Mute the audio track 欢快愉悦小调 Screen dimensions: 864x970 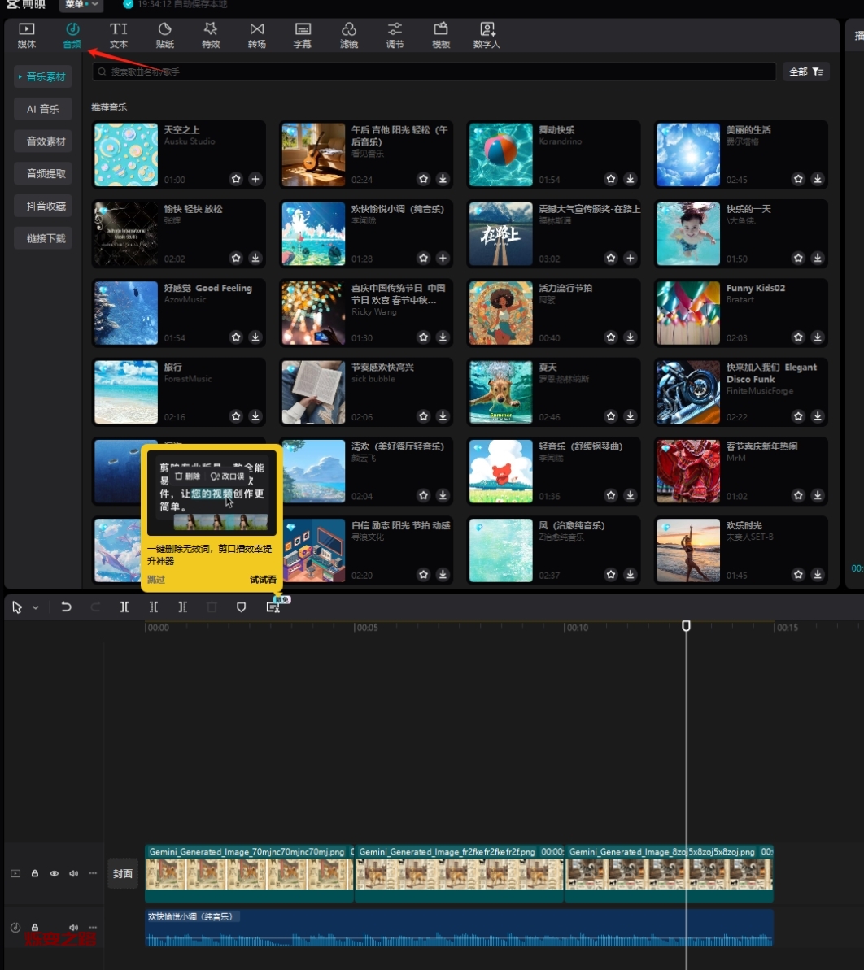(x=74, y=928)
